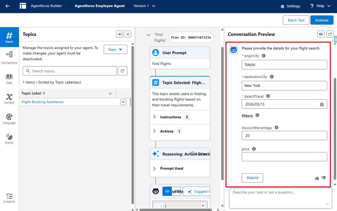Collapse the "Find Flights" plan chevron
The height and width of the screenshot is (211, 337).
point(149,35)
